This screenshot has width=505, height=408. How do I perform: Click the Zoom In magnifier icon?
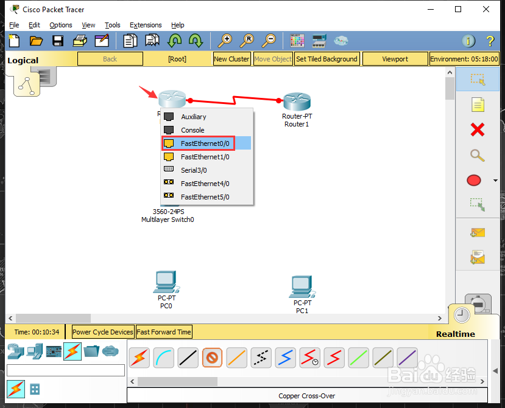point(225,41)
